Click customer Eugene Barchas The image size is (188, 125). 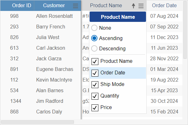55,69
